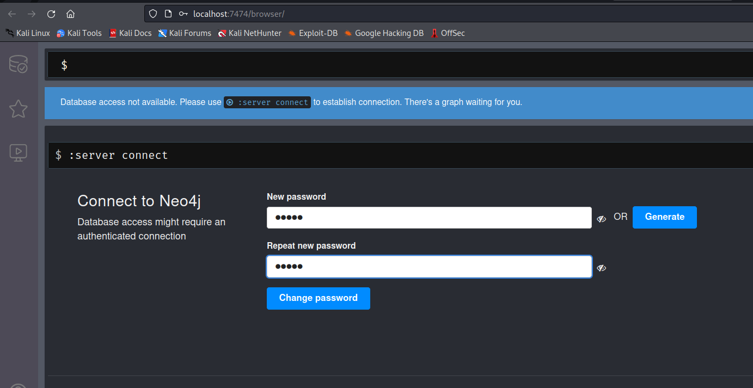Viewport: 753px width, 388px height.
Task: Open the Kali Docs bookmark
Action: pos(130,33)
